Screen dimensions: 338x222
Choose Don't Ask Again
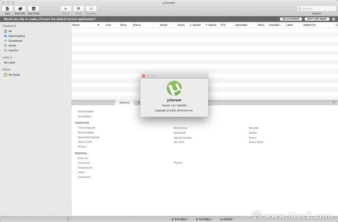[317, 19]
